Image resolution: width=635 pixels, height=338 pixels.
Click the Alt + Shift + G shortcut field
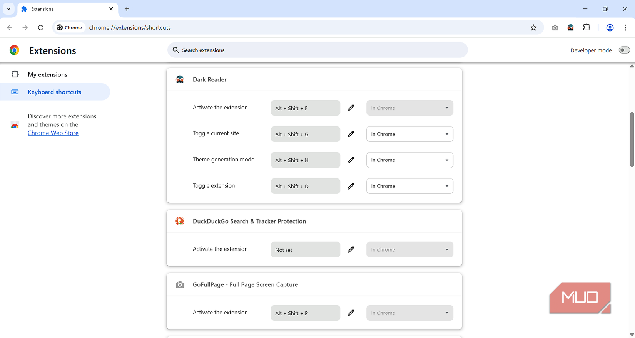[306, 134]
